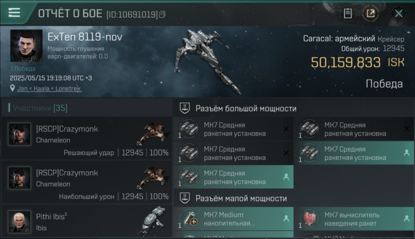415x239 pixels.
Task: Click the Разъём малой мощности slot icon
Action: [x=185, y=198]
